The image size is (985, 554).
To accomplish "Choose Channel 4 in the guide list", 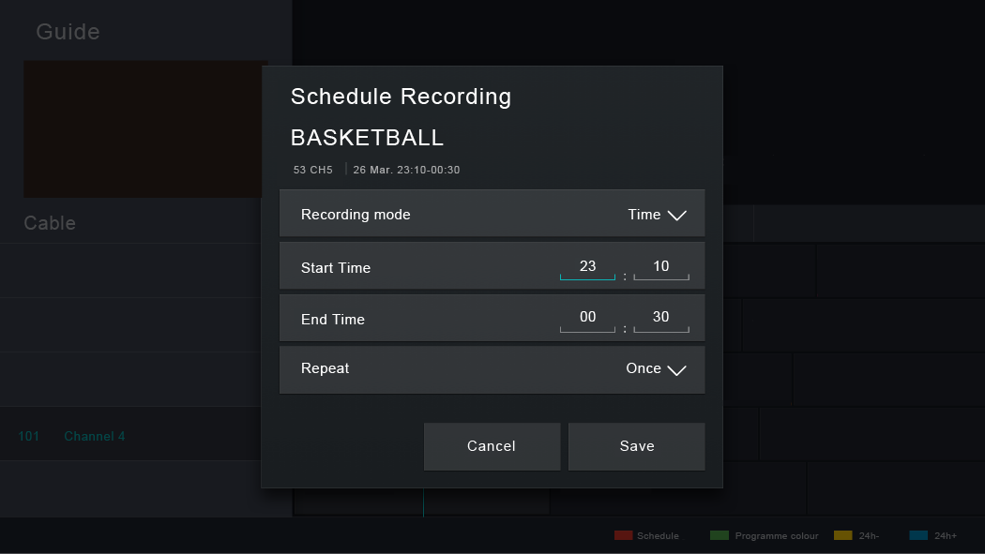I will coord(94,436).
